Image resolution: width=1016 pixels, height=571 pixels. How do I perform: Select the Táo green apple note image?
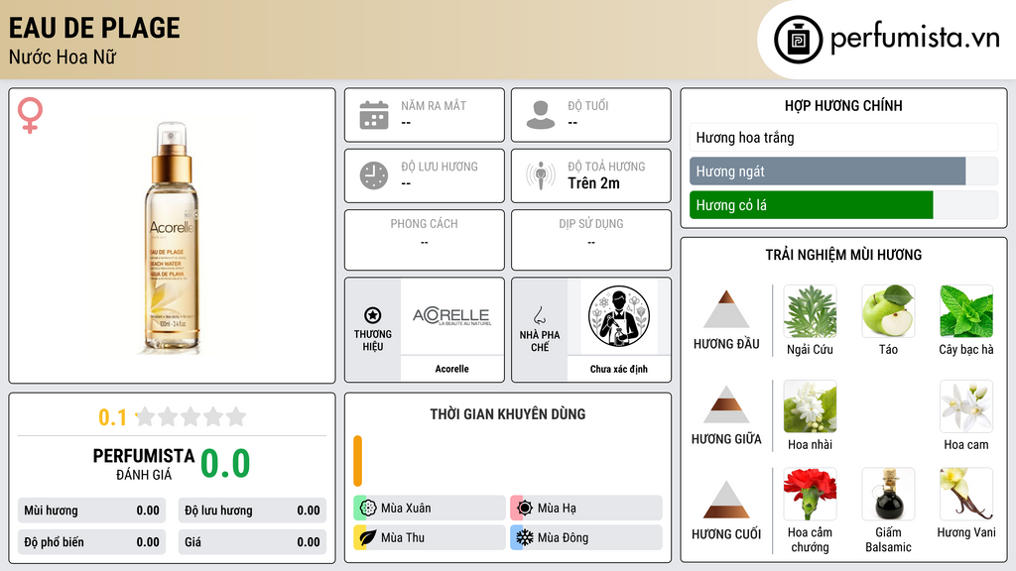(x=888, y=311)
